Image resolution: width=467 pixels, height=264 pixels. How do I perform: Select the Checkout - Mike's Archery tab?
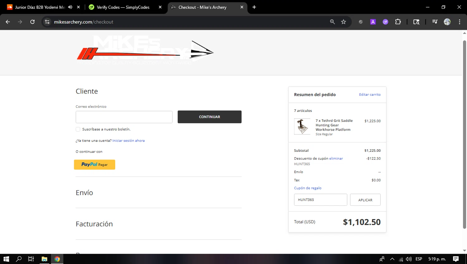[202, 7]
